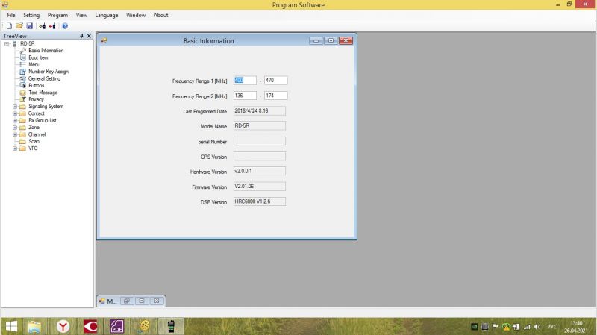Click the DSP Version field HRC6000
The height and width of the screenshot is (335, 597).
click(259, 201)
